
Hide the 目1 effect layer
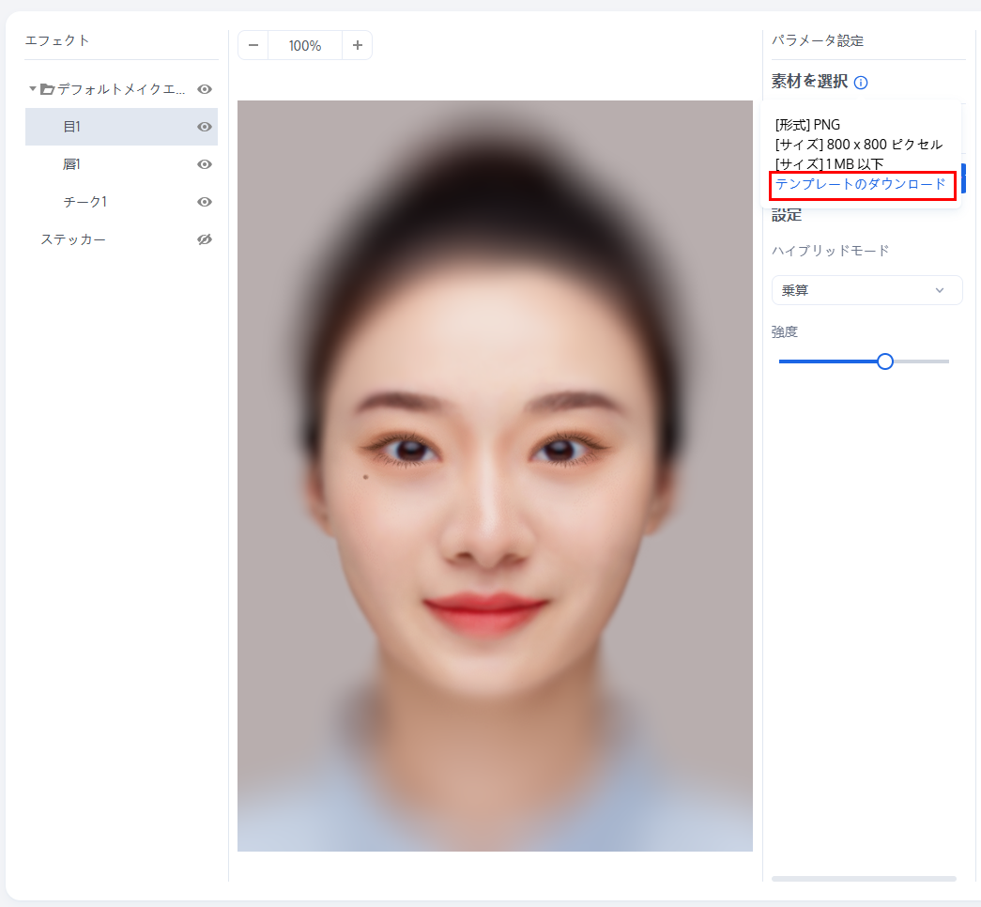tap(205, 127)
